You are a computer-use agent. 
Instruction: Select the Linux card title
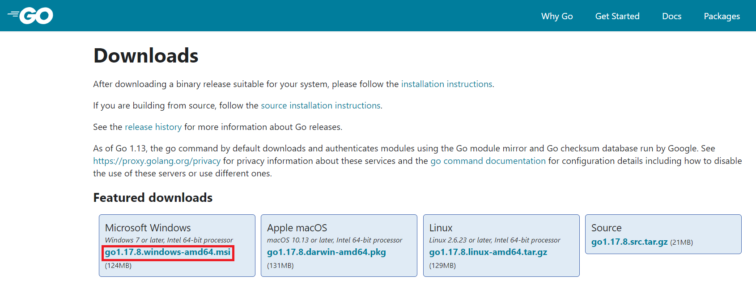441,228
